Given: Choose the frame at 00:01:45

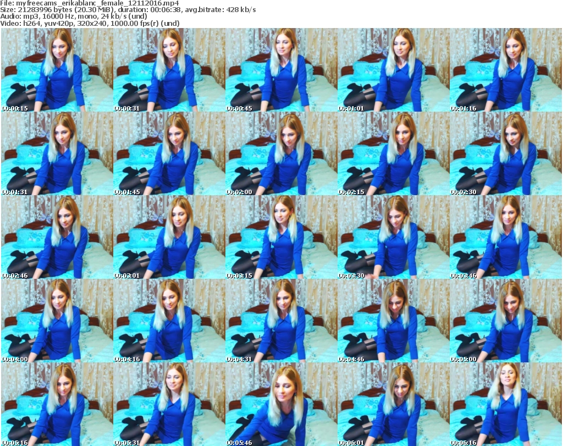Looking at the screenshot, I should [169, 153].
